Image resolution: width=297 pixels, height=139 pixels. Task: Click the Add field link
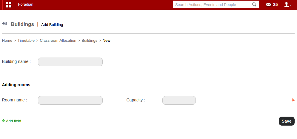coord(13,121)
